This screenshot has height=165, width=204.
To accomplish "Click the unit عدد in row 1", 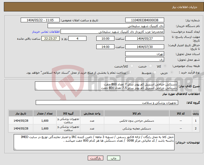I will pyautogui.click(x=92, y=121).
